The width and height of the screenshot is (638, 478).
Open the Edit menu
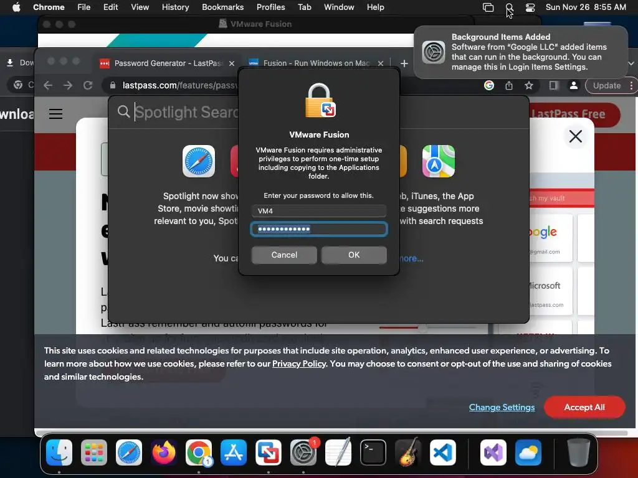[110, 7]
